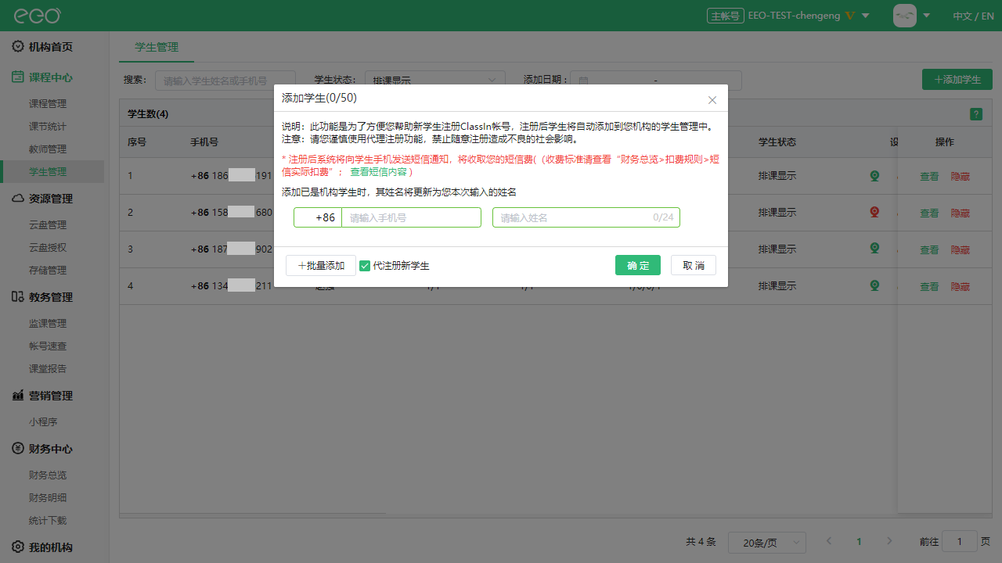Click 隐藏 for row 3
The height and width of the screenshot is (563, 1002).
(x=961, y=250)
